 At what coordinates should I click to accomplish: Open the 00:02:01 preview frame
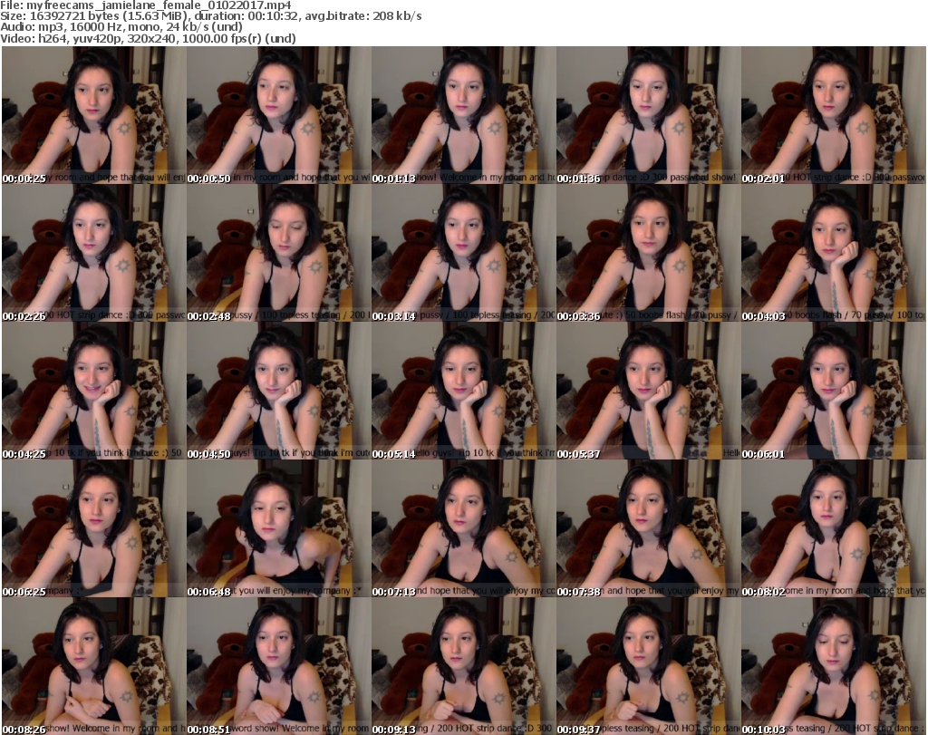[x=833, y=115]
